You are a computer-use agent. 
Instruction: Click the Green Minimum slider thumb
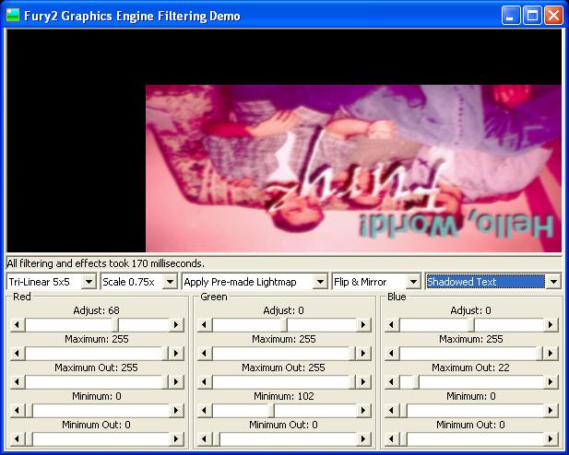pos(271,411)
